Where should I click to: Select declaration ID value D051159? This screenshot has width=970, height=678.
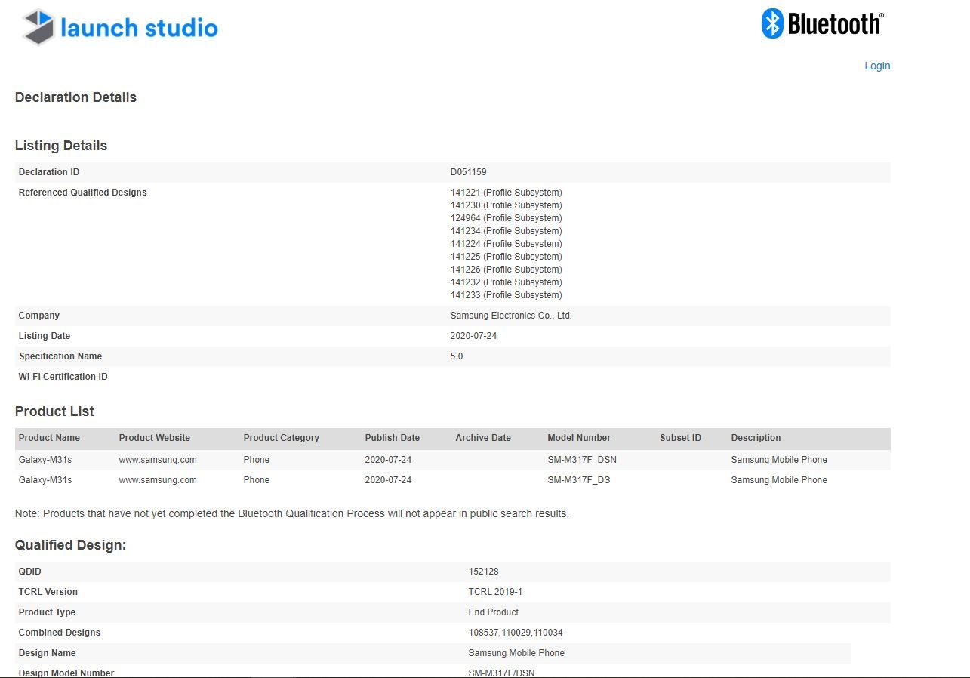pyautogui.click(x=469, y=172)
